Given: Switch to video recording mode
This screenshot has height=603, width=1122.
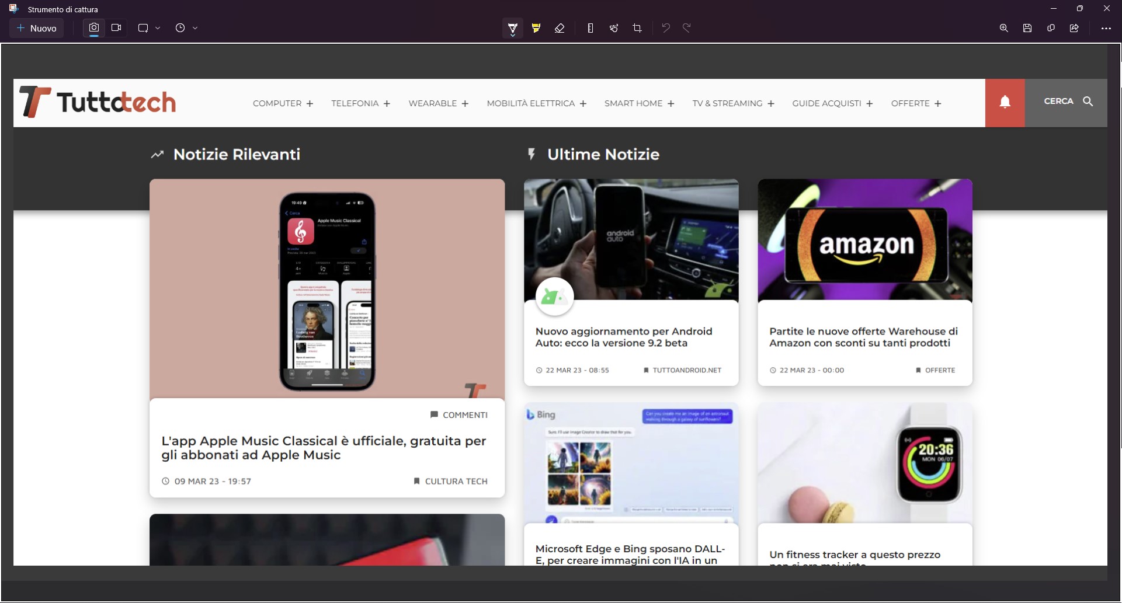Looking at the screenshot, I should pyautogui.click(x=116, y=28).
